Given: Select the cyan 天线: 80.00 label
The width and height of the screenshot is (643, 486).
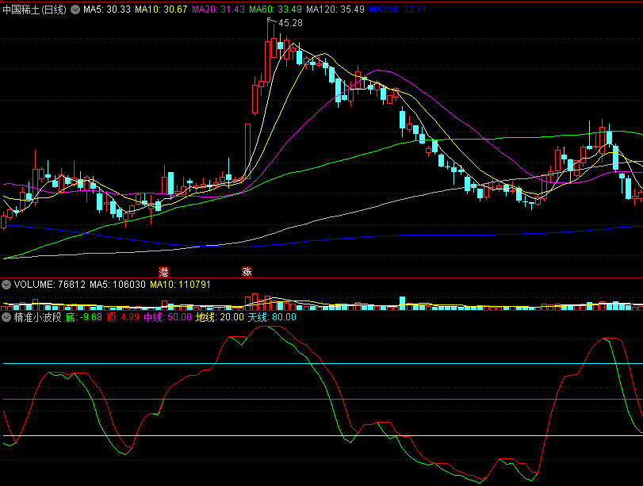Looking at the screenshot, I should [272, 317].
